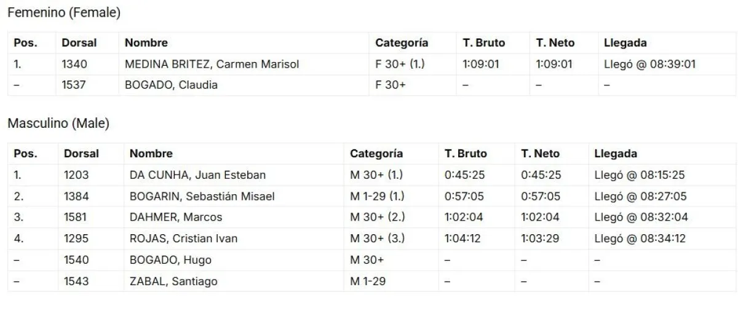Image resolution: width=738 pixels, height=311 pixels.
Task: Click the Nombre header in Femenino table
Action: [146, 43]
